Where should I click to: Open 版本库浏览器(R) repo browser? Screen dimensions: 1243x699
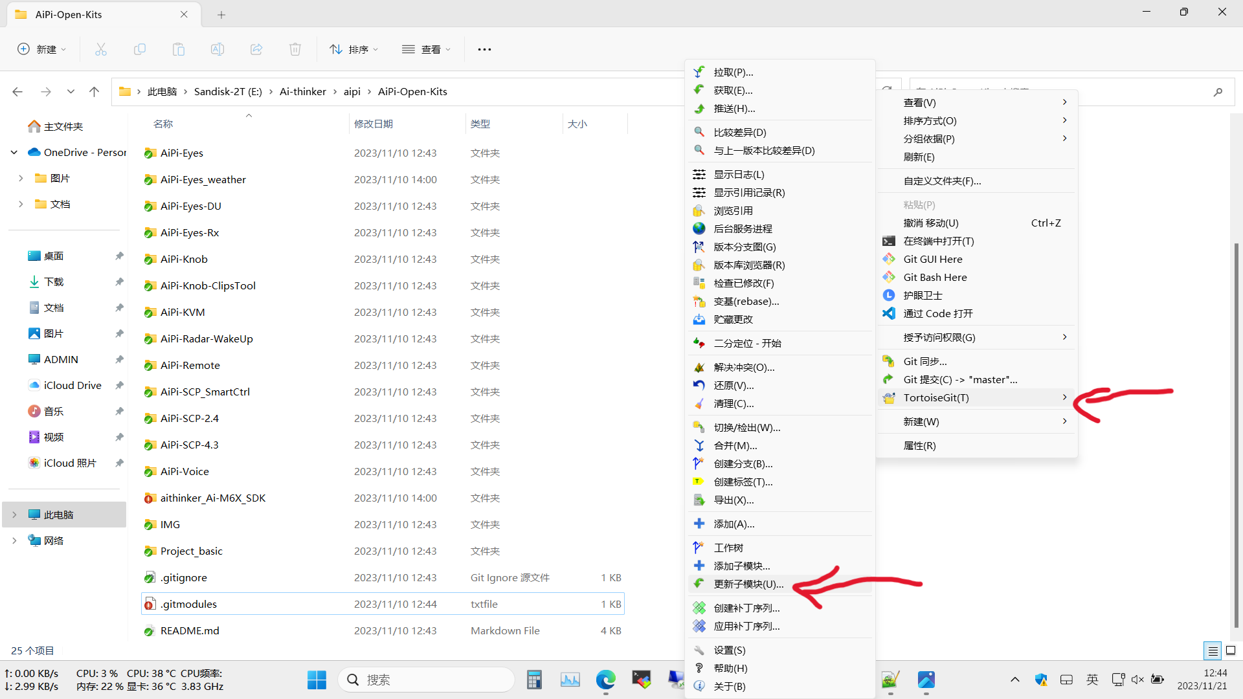pos(780,265)
